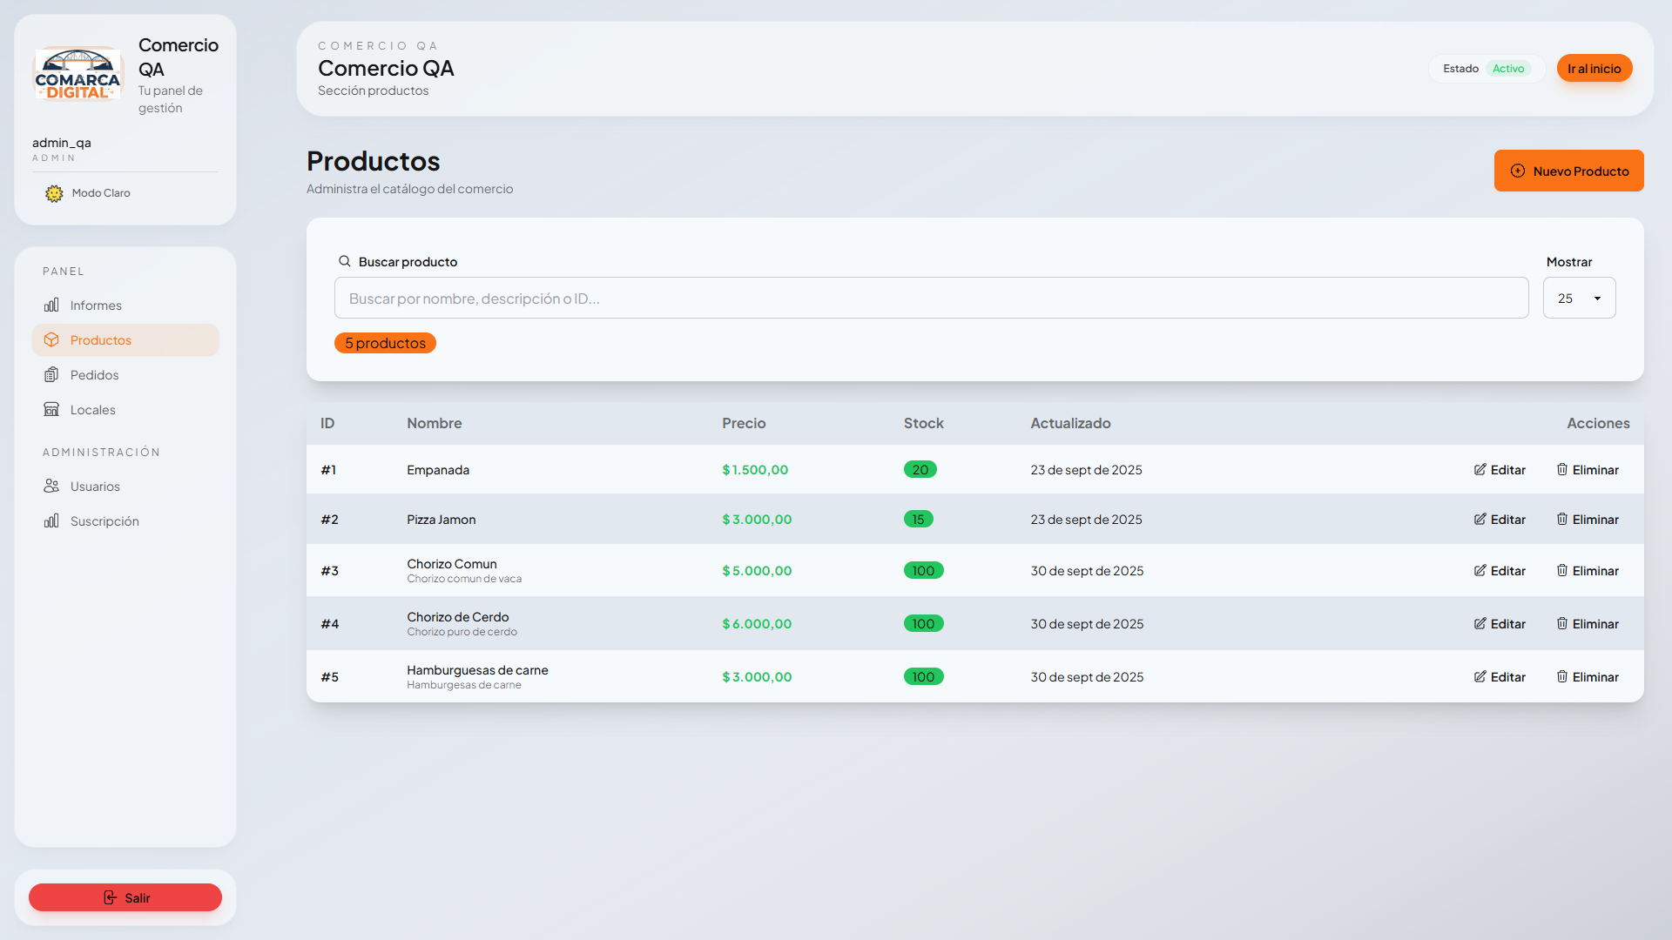Open the Mostrar 25 rows dropdown
Viewport: 1672px width, 940px height.
1579,299
